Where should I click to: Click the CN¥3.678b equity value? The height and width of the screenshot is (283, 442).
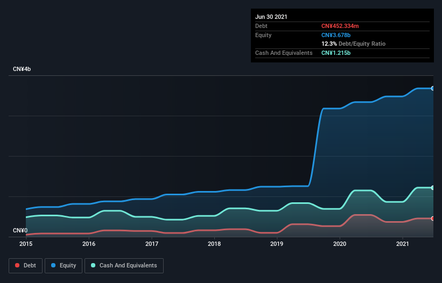pyautogui.click(x=336, y=35)
